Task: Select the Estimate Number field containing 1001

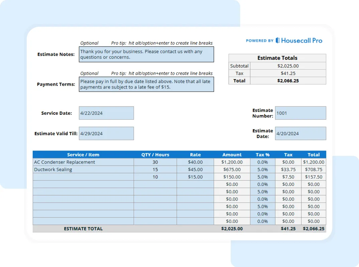Action: (300, 113)
